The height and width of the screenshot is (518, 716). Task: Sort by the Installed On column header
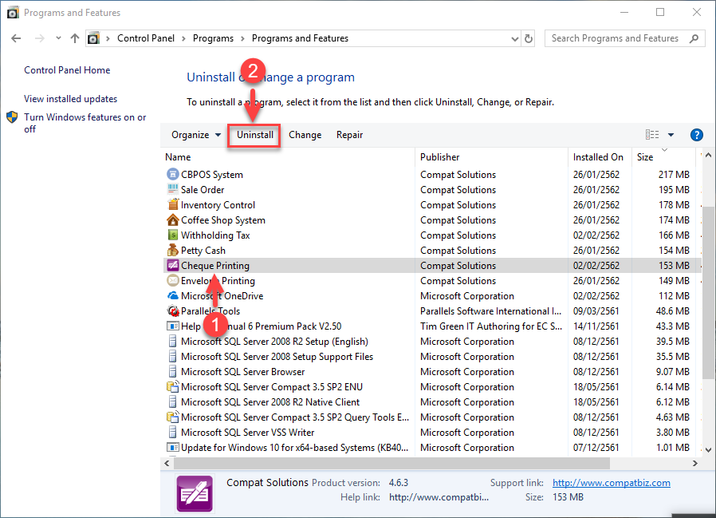pos(600,156)
